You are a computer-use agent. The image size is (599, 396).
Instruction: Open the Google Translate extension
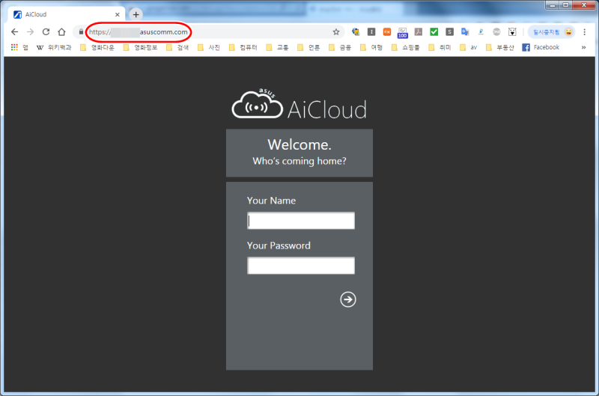(465, 32)
